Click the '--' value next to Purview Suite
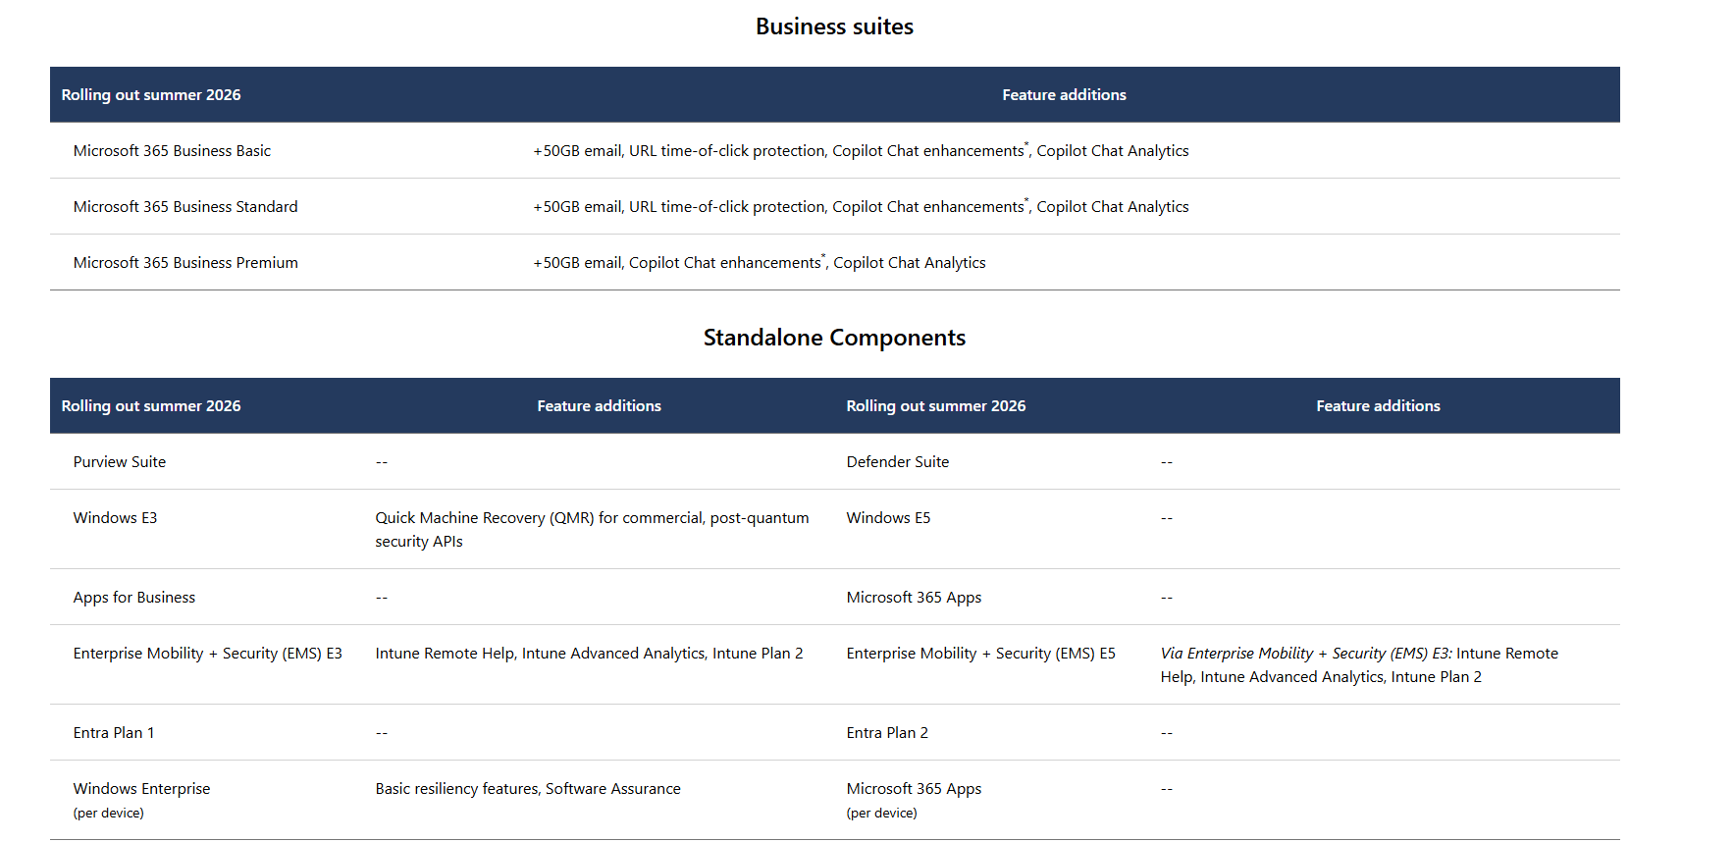 (x=382, y=461)
